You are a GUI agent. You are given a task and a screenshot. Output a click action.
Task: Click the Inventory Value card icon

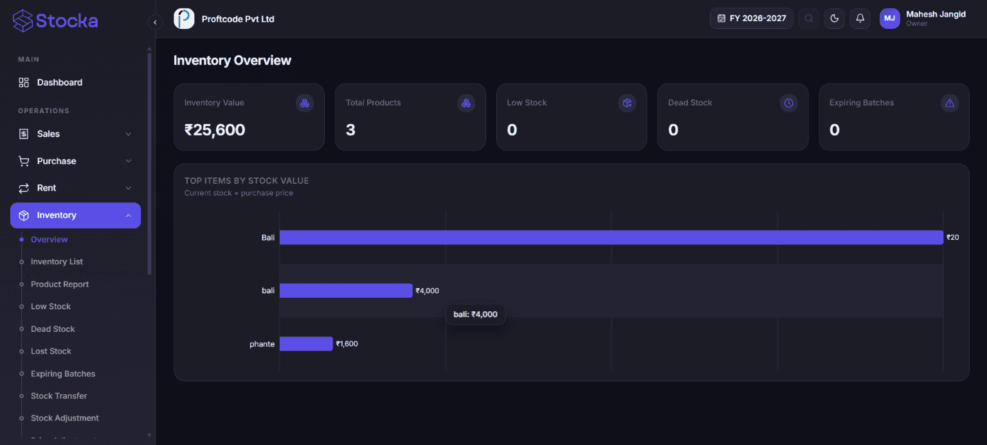coord(305,103)
